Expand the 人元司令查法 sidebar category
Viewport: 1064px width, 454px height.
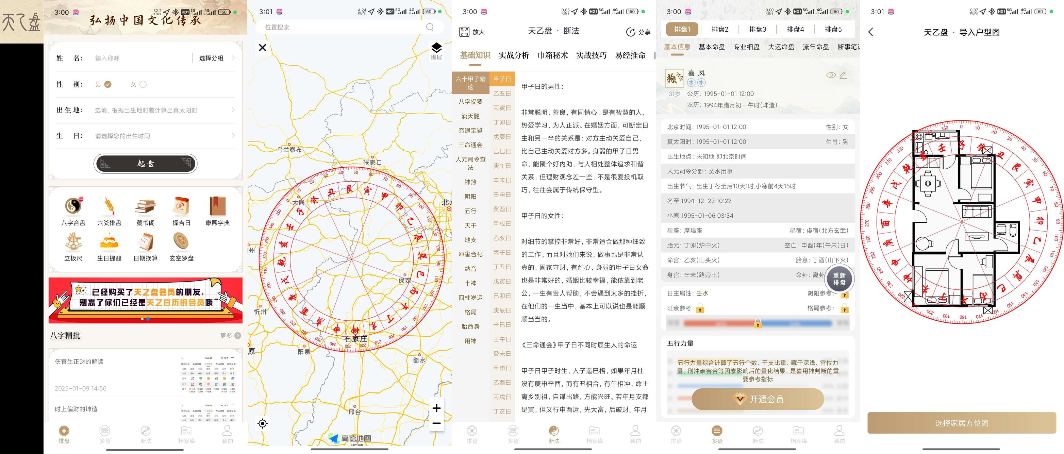coord(470,163)
